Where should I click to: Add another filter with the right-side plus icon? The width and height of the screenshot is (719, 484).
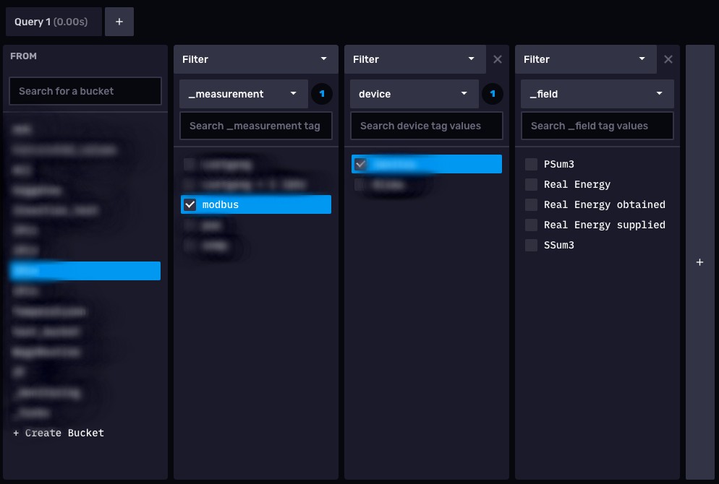(699, 262)
